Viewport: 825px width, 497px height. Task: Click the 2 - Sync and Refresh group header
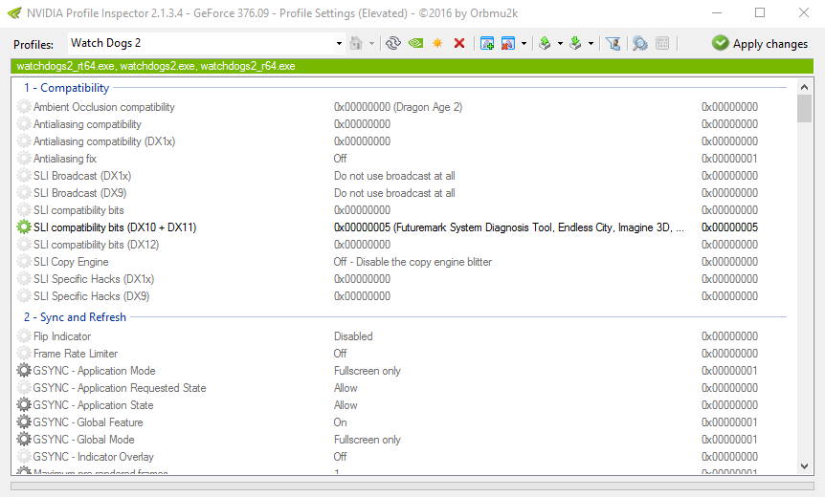coord(75,316)
